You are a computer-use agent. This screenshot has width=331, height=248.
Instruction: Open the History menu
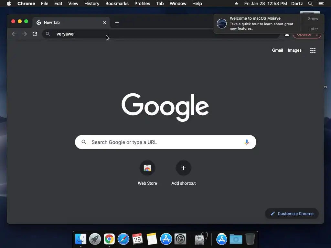tap(92, 4)
